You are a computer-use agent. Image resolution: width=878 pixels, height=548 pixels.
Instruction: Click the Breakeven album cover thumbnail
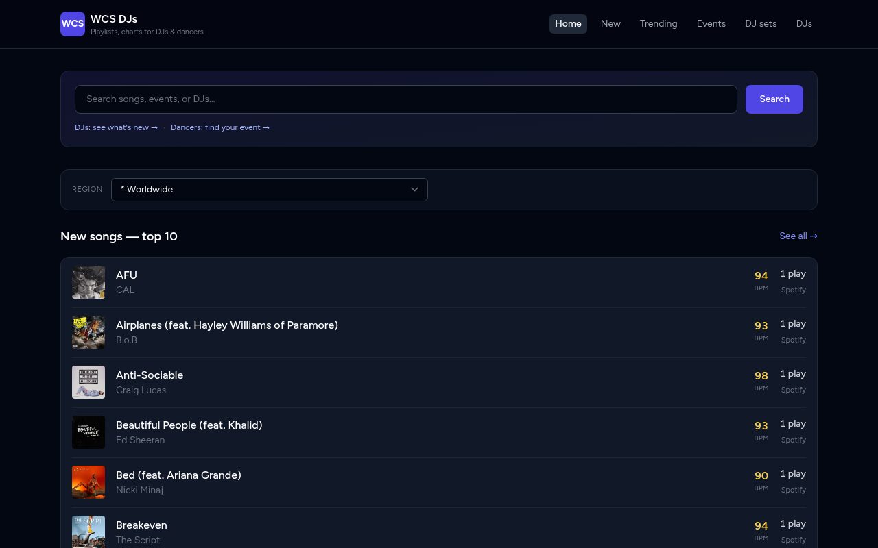pyautogui.click(x=88, y=532)
